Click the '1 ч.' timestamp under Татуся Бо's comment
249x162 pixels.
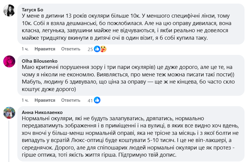pos(25,49)
